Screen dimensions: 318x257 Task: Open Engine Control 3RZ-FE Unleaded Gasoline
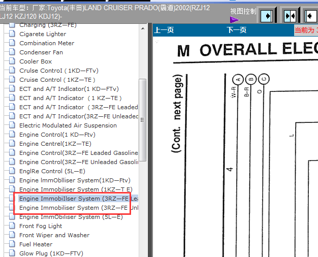79,162
